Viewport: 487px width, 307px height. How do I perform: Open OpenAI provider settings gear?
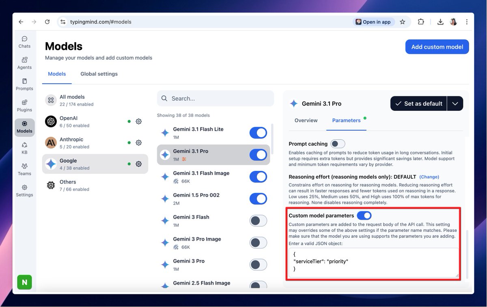point(138,121)
